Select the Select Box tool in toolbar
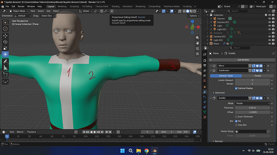 tap(5, 22)
